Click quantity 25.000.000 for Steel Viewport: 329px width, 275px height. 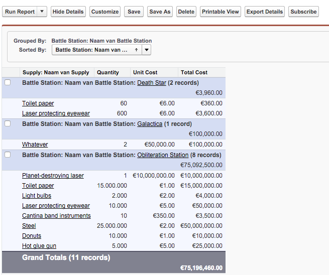coord(112,226)
